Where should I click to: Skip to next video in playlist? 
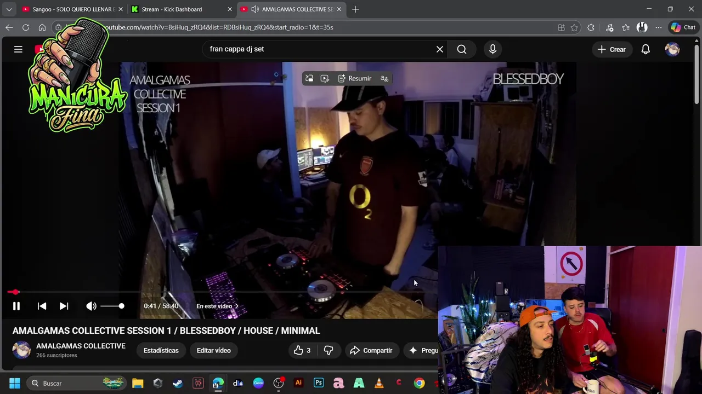point(64,306)
